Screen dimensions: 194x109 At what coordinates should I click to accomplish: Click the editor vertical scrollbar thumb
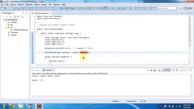(189, 32)
